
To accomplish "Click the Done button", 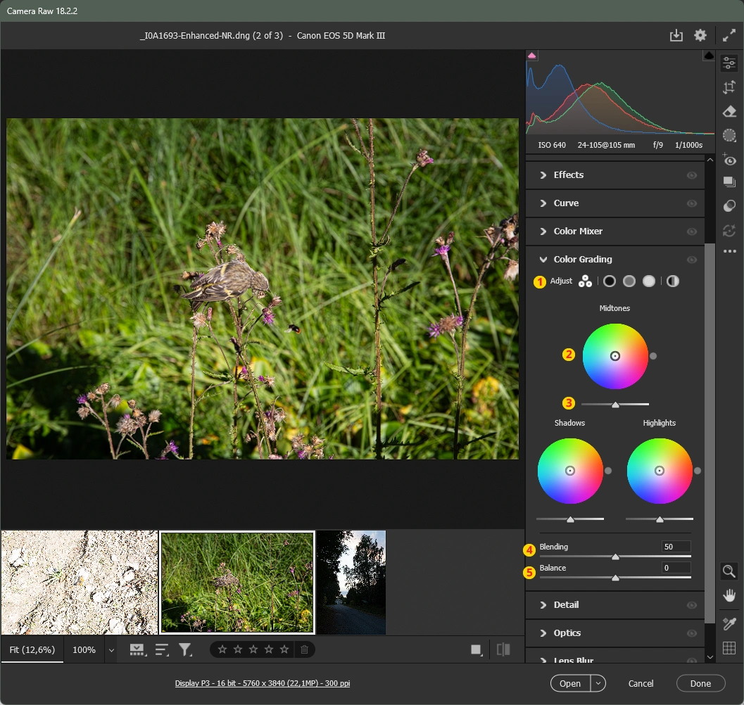I will (x=700, y=683).
